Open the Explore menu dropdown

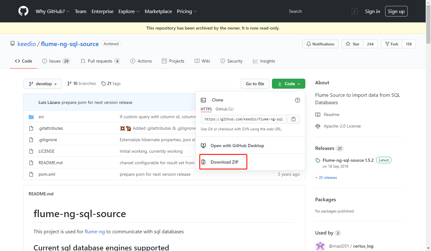coord(129,11)
